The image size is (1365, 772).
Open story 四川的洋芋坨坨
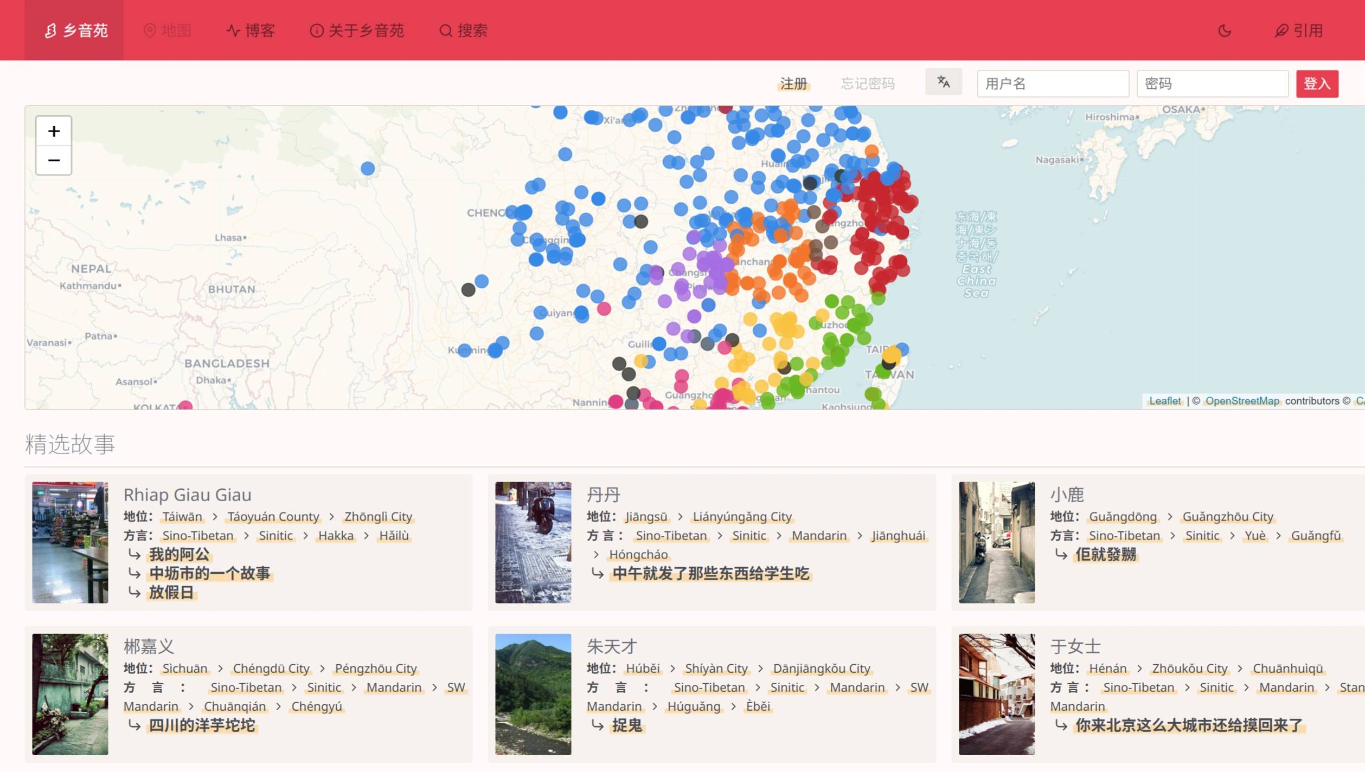202,725
